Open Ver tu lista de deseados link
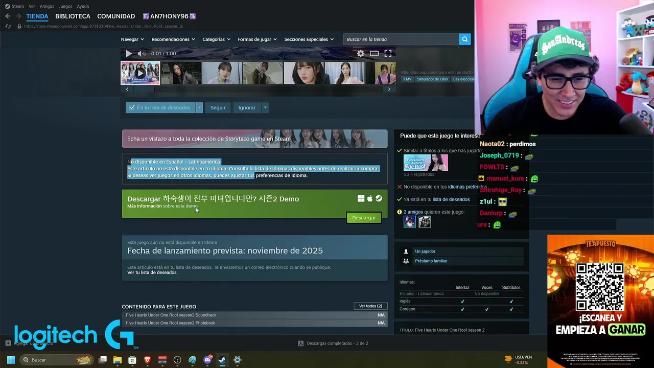Image resolution: width=654 pixels, height=368 pixels. (x=152, y=272)
